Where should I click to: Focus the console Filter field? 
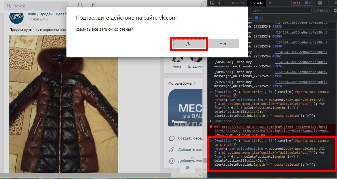pos(281,11)
